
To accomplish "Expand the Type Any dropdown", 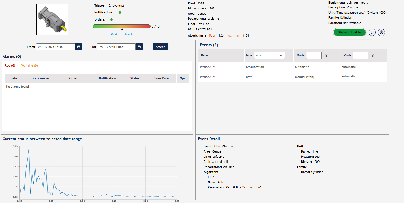I will [269, 55].
